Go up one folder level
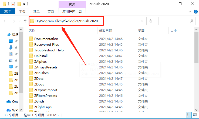This screenshot has width=199, height=119. 25,21
